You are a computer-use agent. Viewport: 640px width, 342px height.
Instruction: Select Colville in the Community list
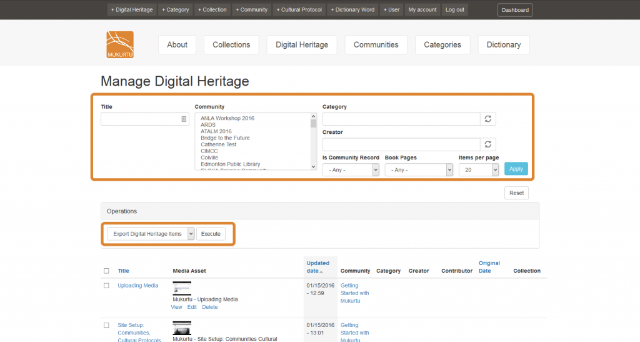click(209, 158)
